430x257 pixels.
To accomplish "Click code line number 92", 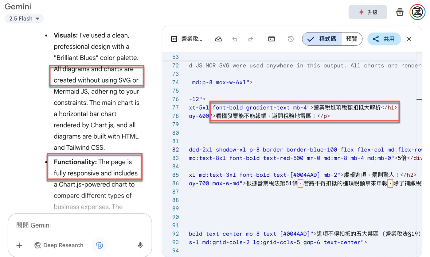I will [176, 234].
